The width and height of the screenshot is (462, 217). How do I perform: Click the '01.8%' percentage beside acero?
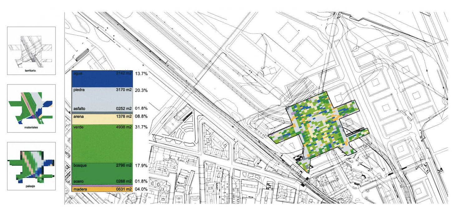(141, 181)
